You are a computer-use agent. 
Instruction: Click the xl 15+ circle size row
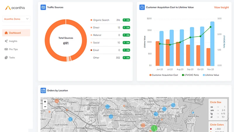tap(218, 117)
